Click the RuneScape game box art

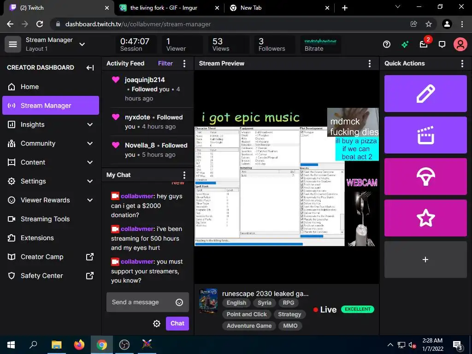208,301
